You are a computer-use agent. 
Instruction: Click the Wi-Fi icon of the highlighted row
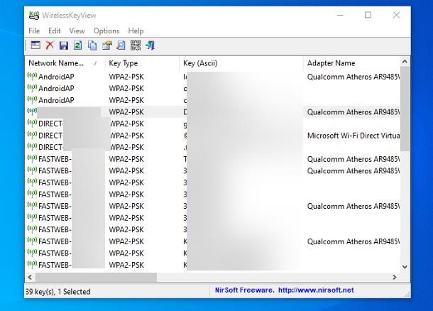pos(32,111)
